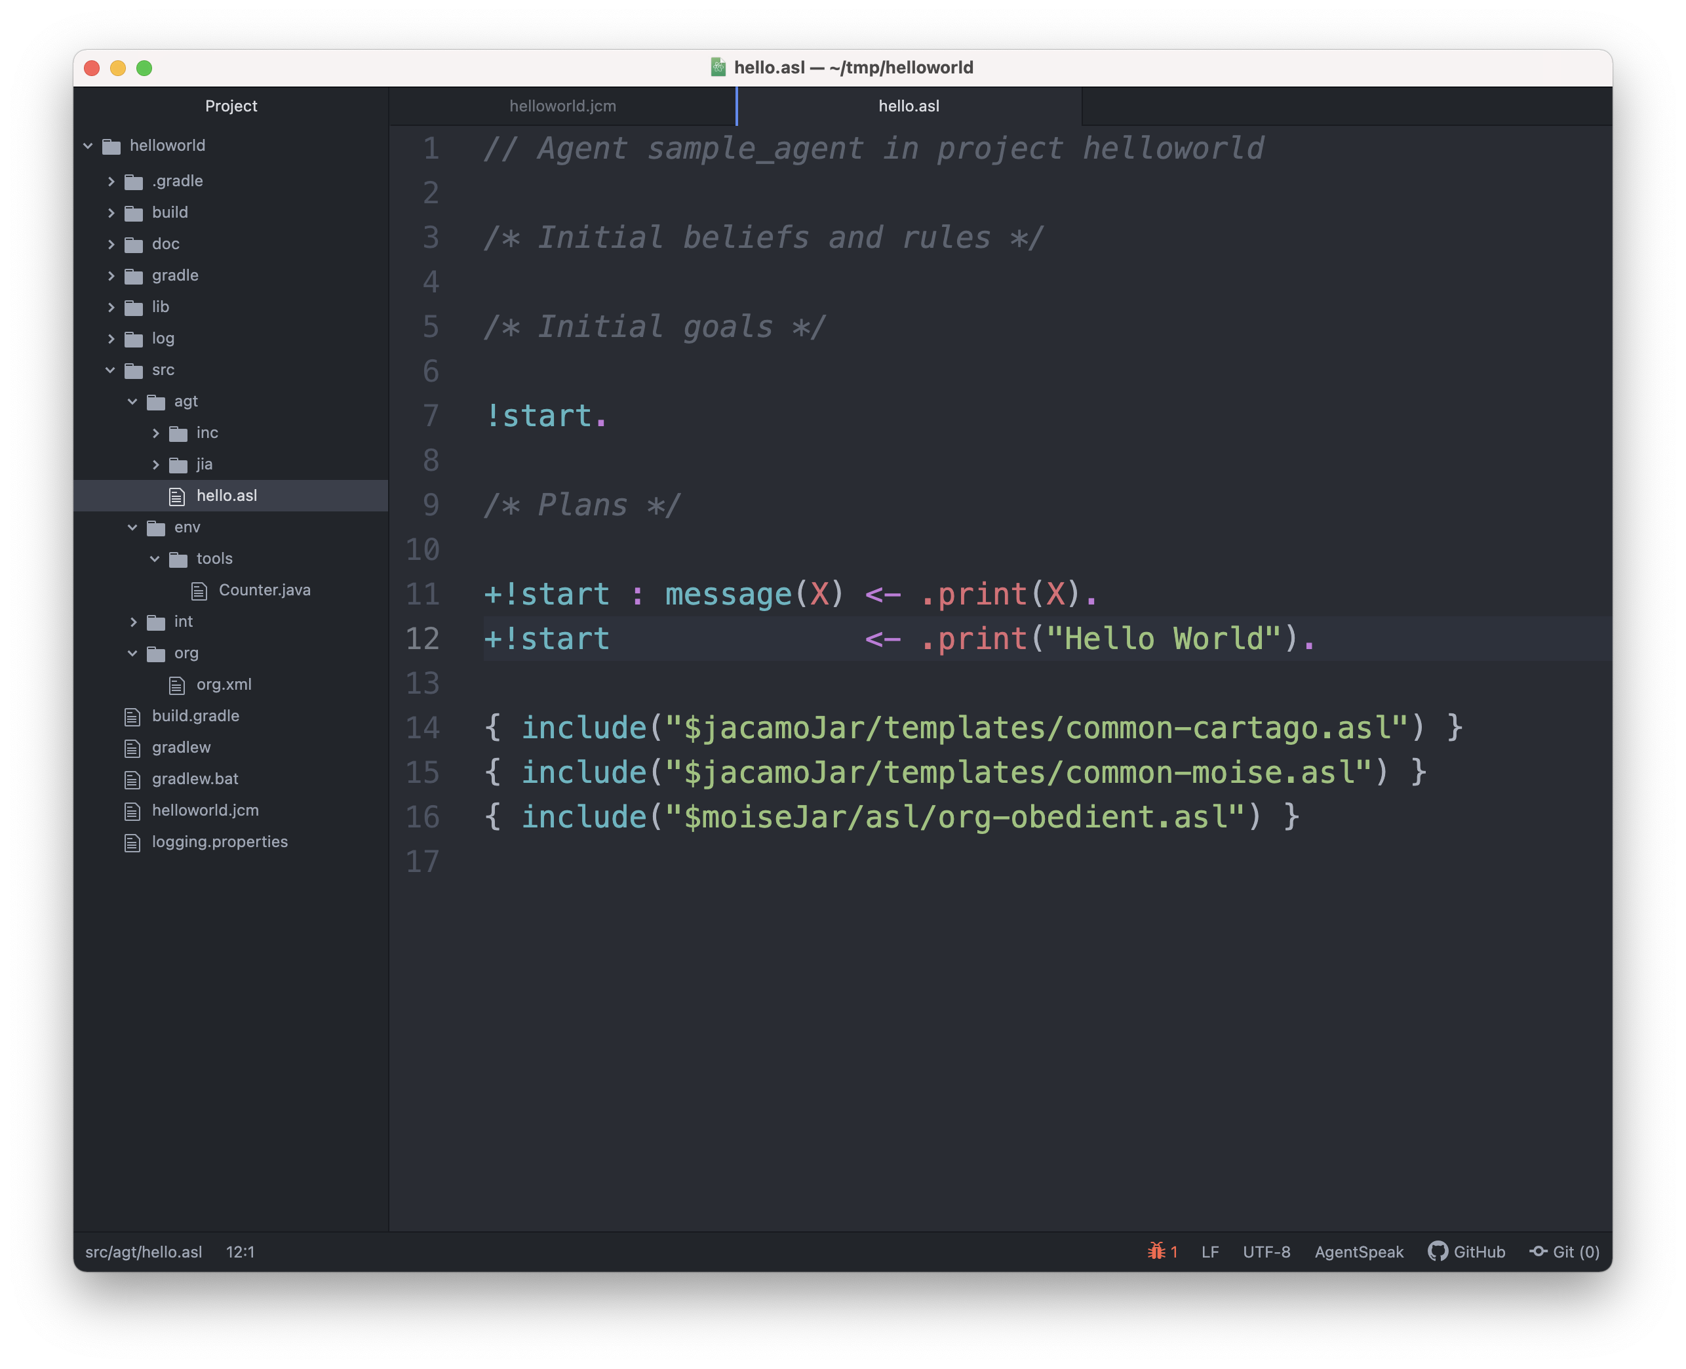Click the inc folder icon

179,434
